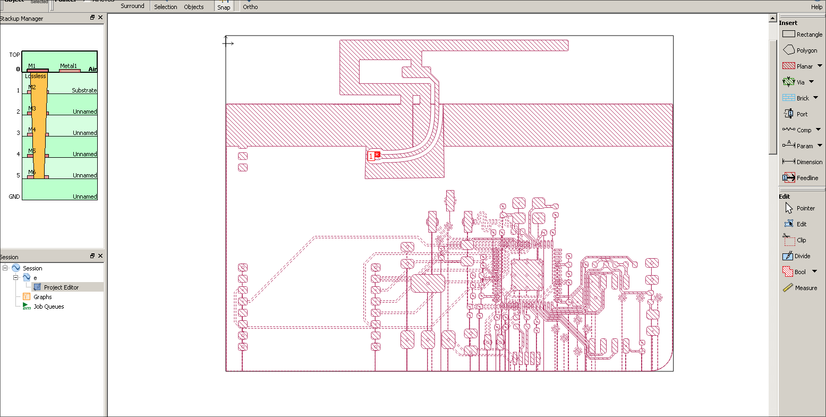The image size is (826, 417).
Task: Pick the Clip edit tool
Action: coord(796,240)
